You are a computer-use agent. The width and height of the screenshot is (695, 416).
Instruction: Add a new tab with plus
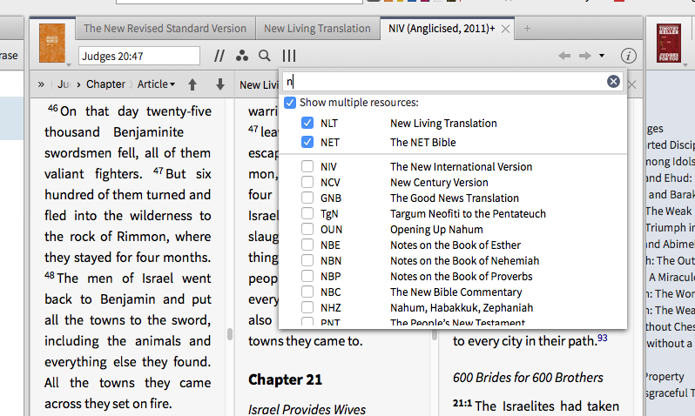click(527, 29)
